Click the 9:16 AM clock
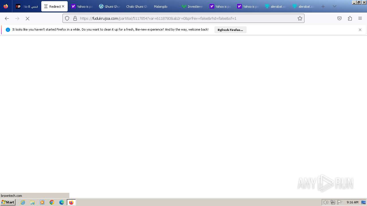 (352, 202)
